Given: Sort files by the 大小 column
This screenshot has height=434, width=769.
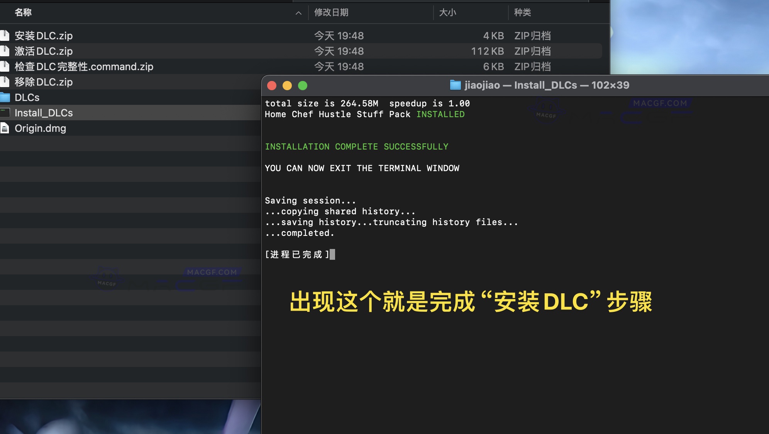Looking at the screenshot, I should click(x=446, y=13).
